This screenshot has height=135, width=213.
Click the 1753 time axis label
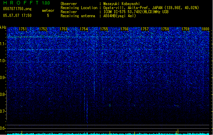(x=63, y=29)
